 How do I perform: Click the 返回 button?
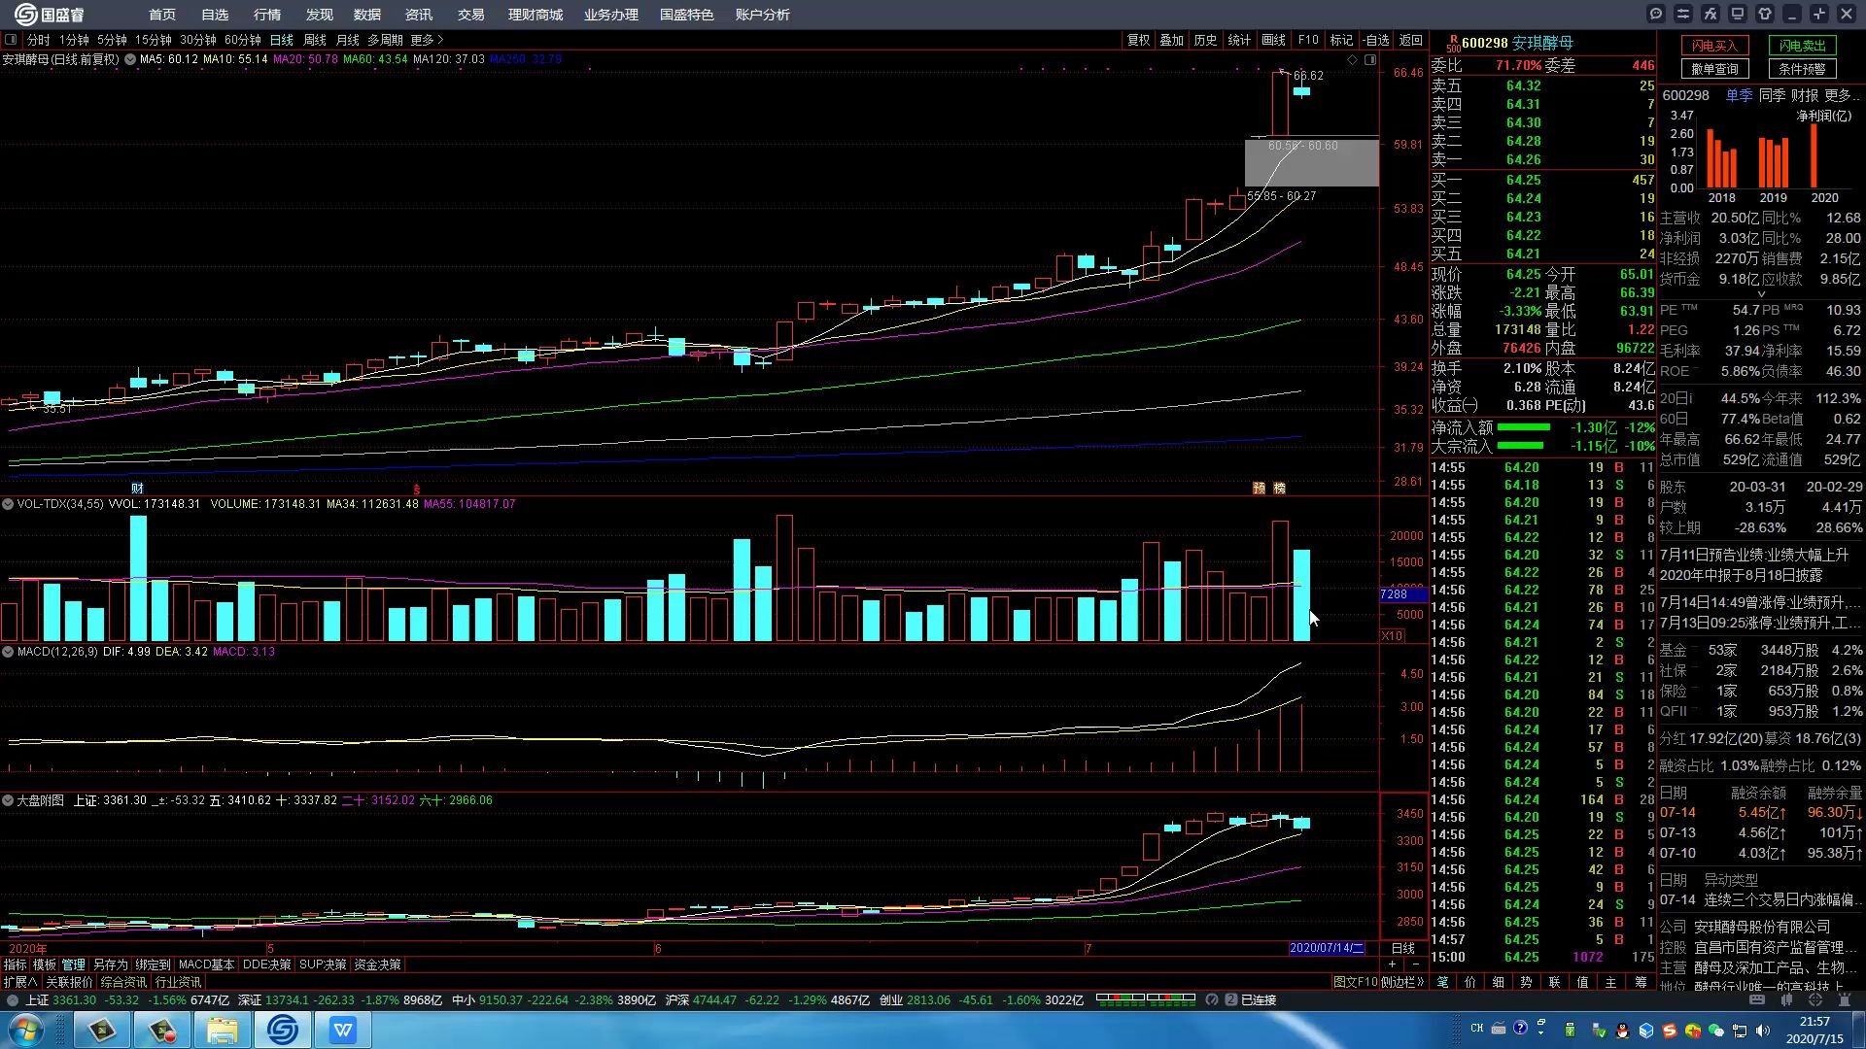[1410, 40]
